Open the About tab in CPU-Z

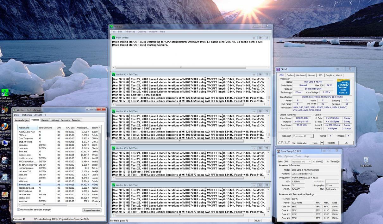[x=339, y=75]
